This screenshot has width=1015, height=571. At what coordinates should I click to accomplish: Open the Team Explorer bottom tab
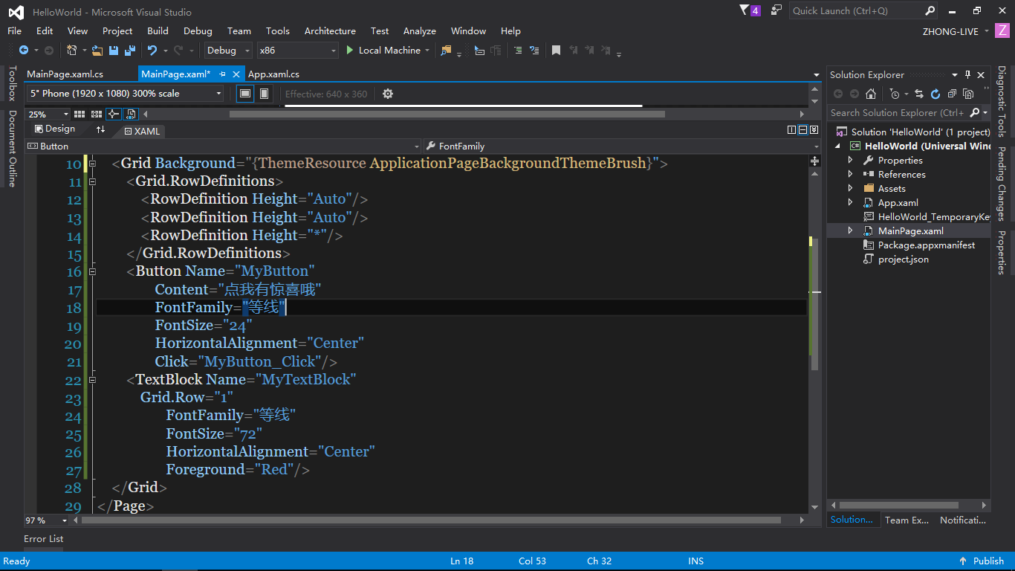pyautogui.click(x=907, y=520)
